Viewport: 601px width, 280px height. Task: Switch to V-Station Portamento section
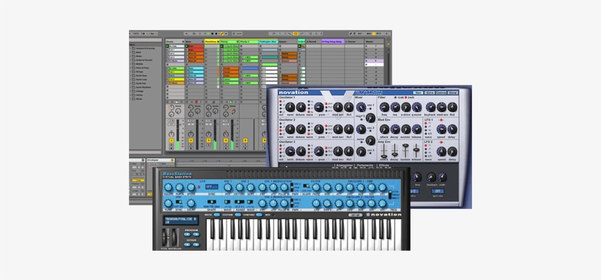pos(365,166)
